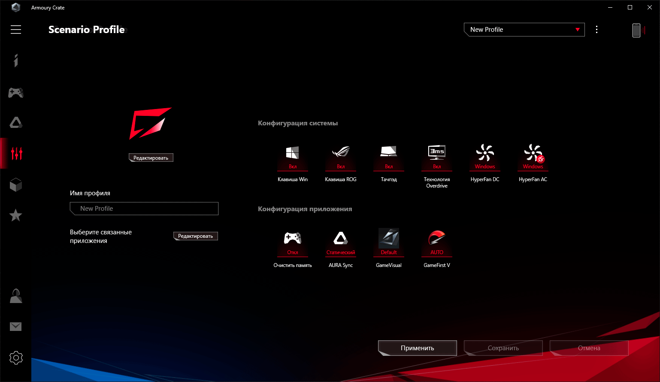Open the three-dot more options menu
This screenshot has height=382, width=660.
[x=596, y=30]
